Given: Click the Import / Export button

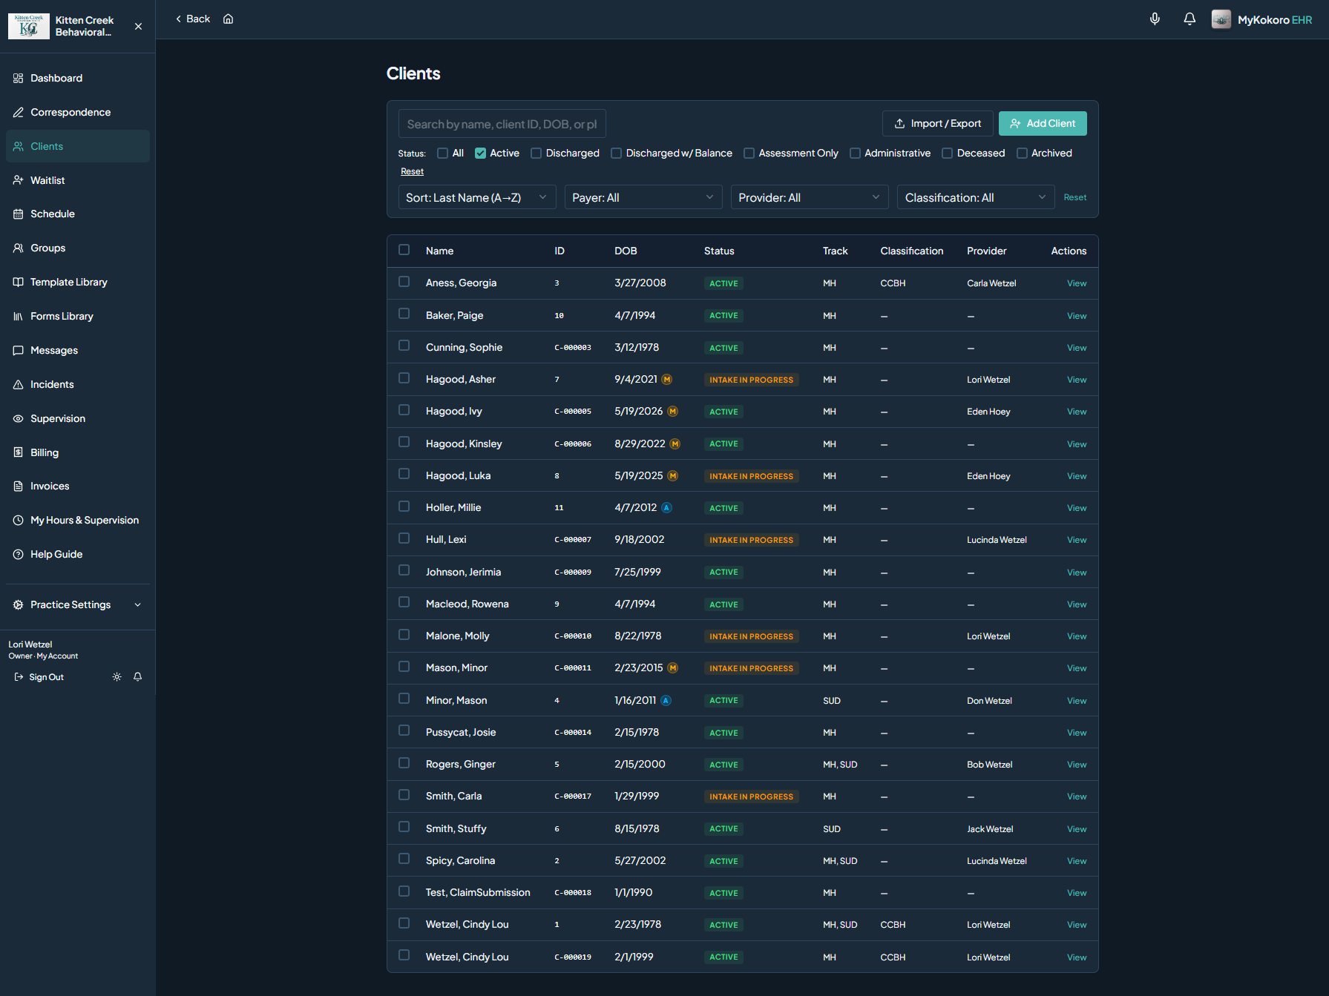Looking at the screenshot, I should tap(938, 124).
